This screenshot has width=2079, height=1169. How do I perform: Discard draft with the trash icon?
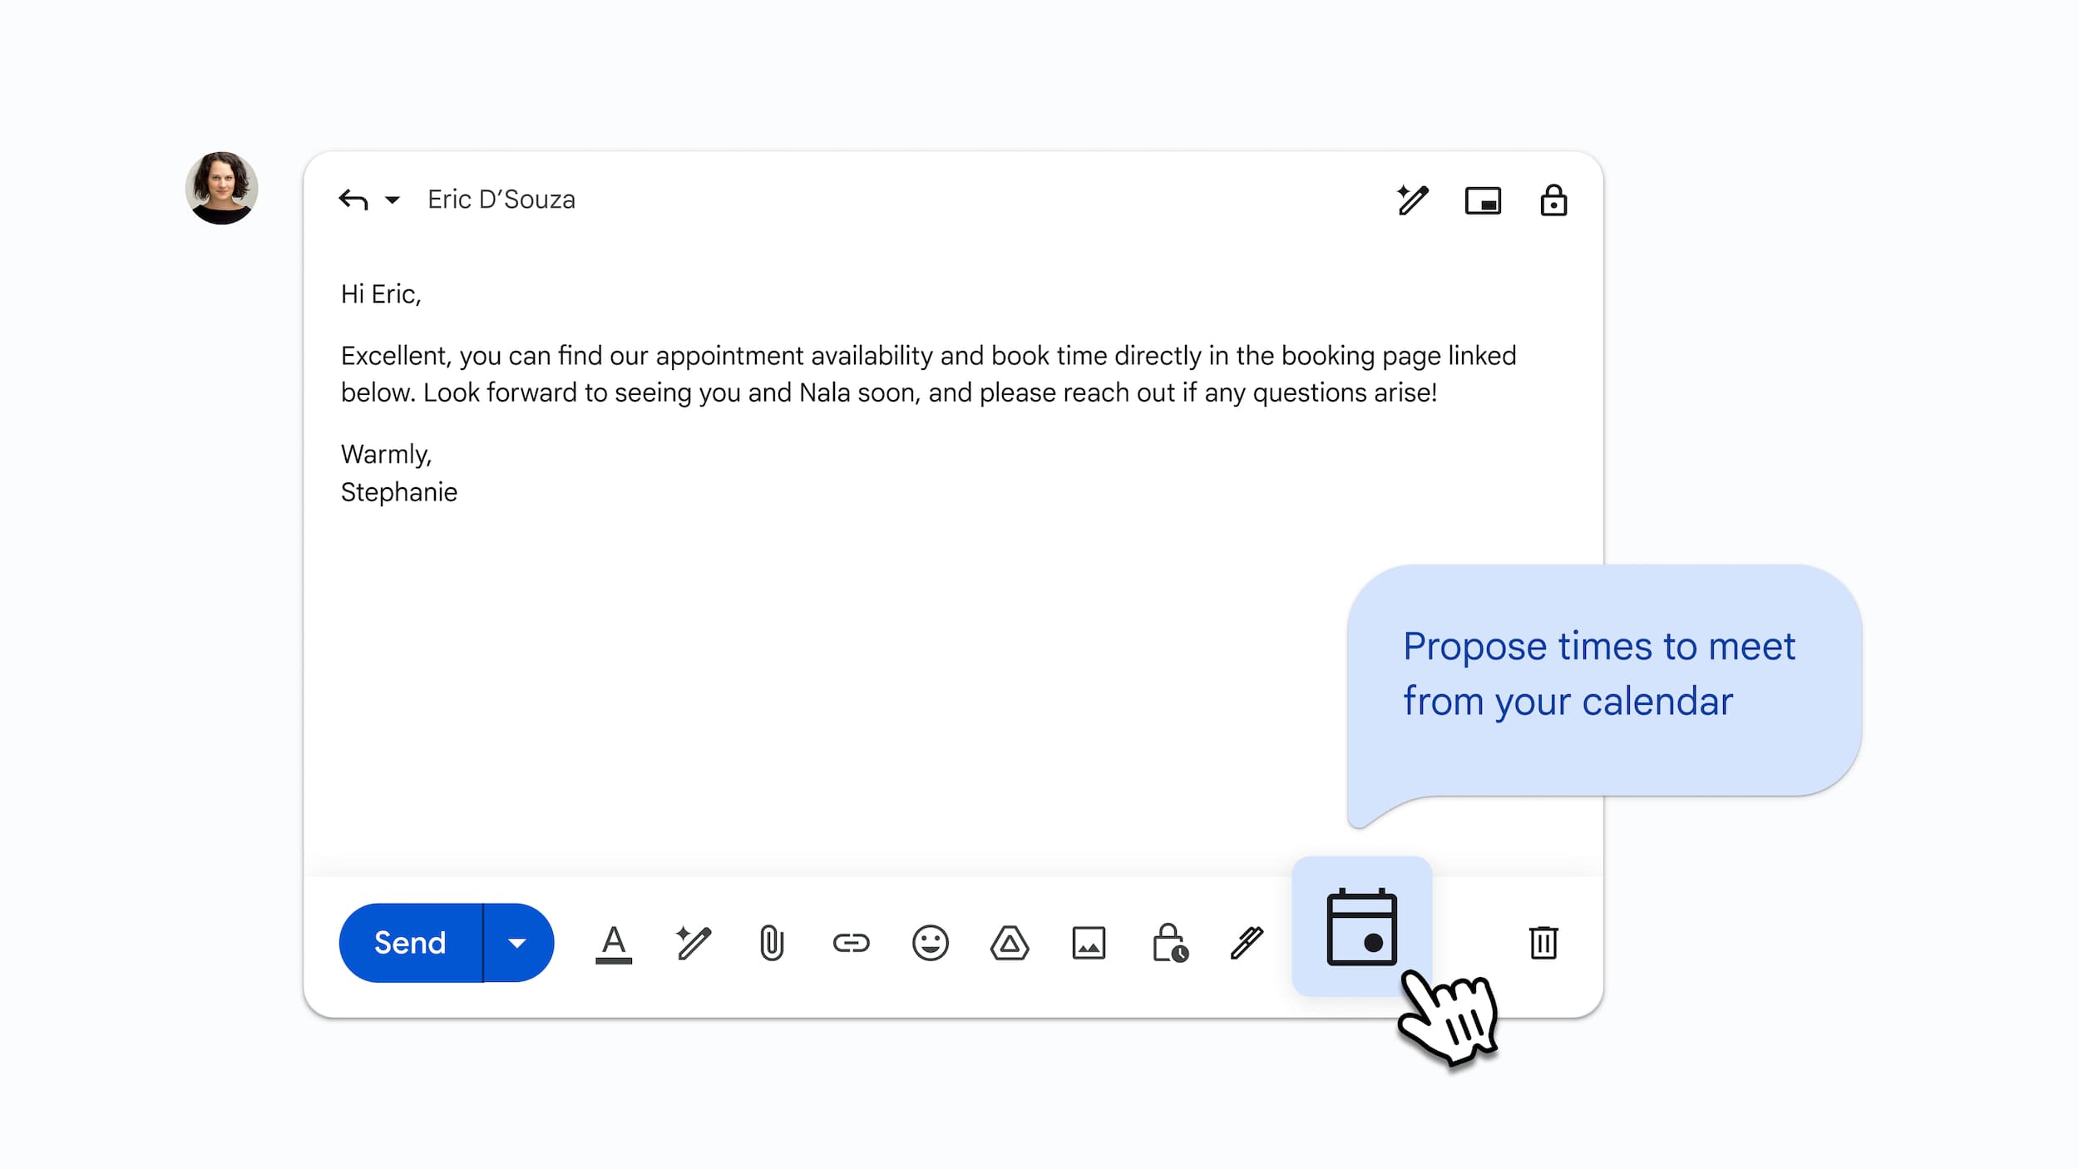pyautogui.click(x=1543, y=942)
